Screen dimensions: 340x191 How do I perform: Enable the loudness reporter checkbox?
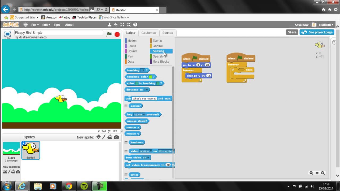pyautogui.click(x=126, y=142)
